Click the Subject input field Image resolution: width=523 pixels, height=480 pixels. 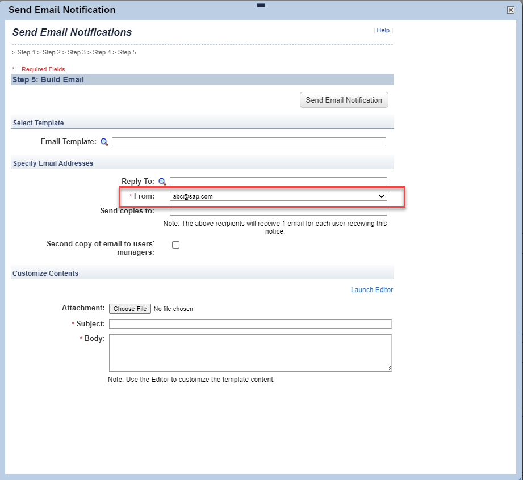pyautogui.click(x=250, y=324)
